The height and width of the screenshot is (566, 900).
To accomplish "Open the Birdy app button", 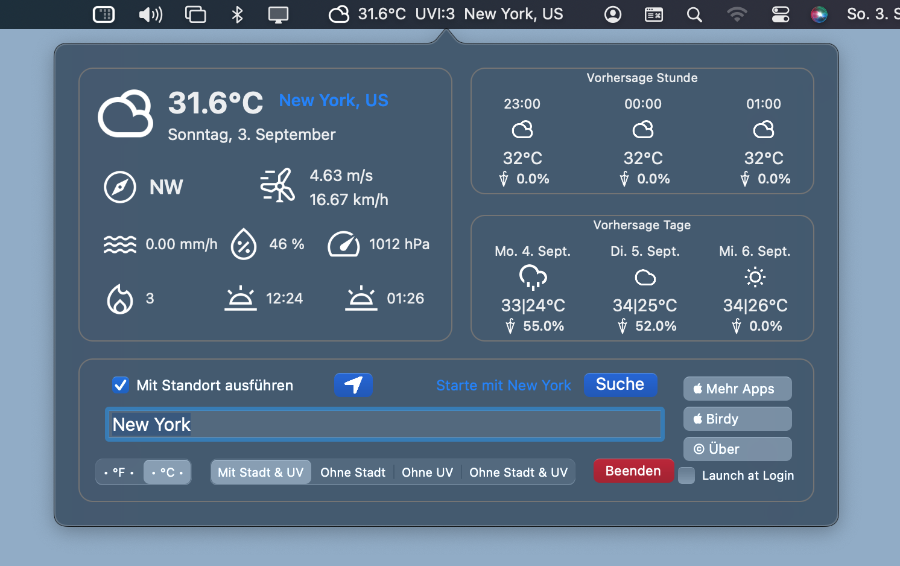I will 737,419.
